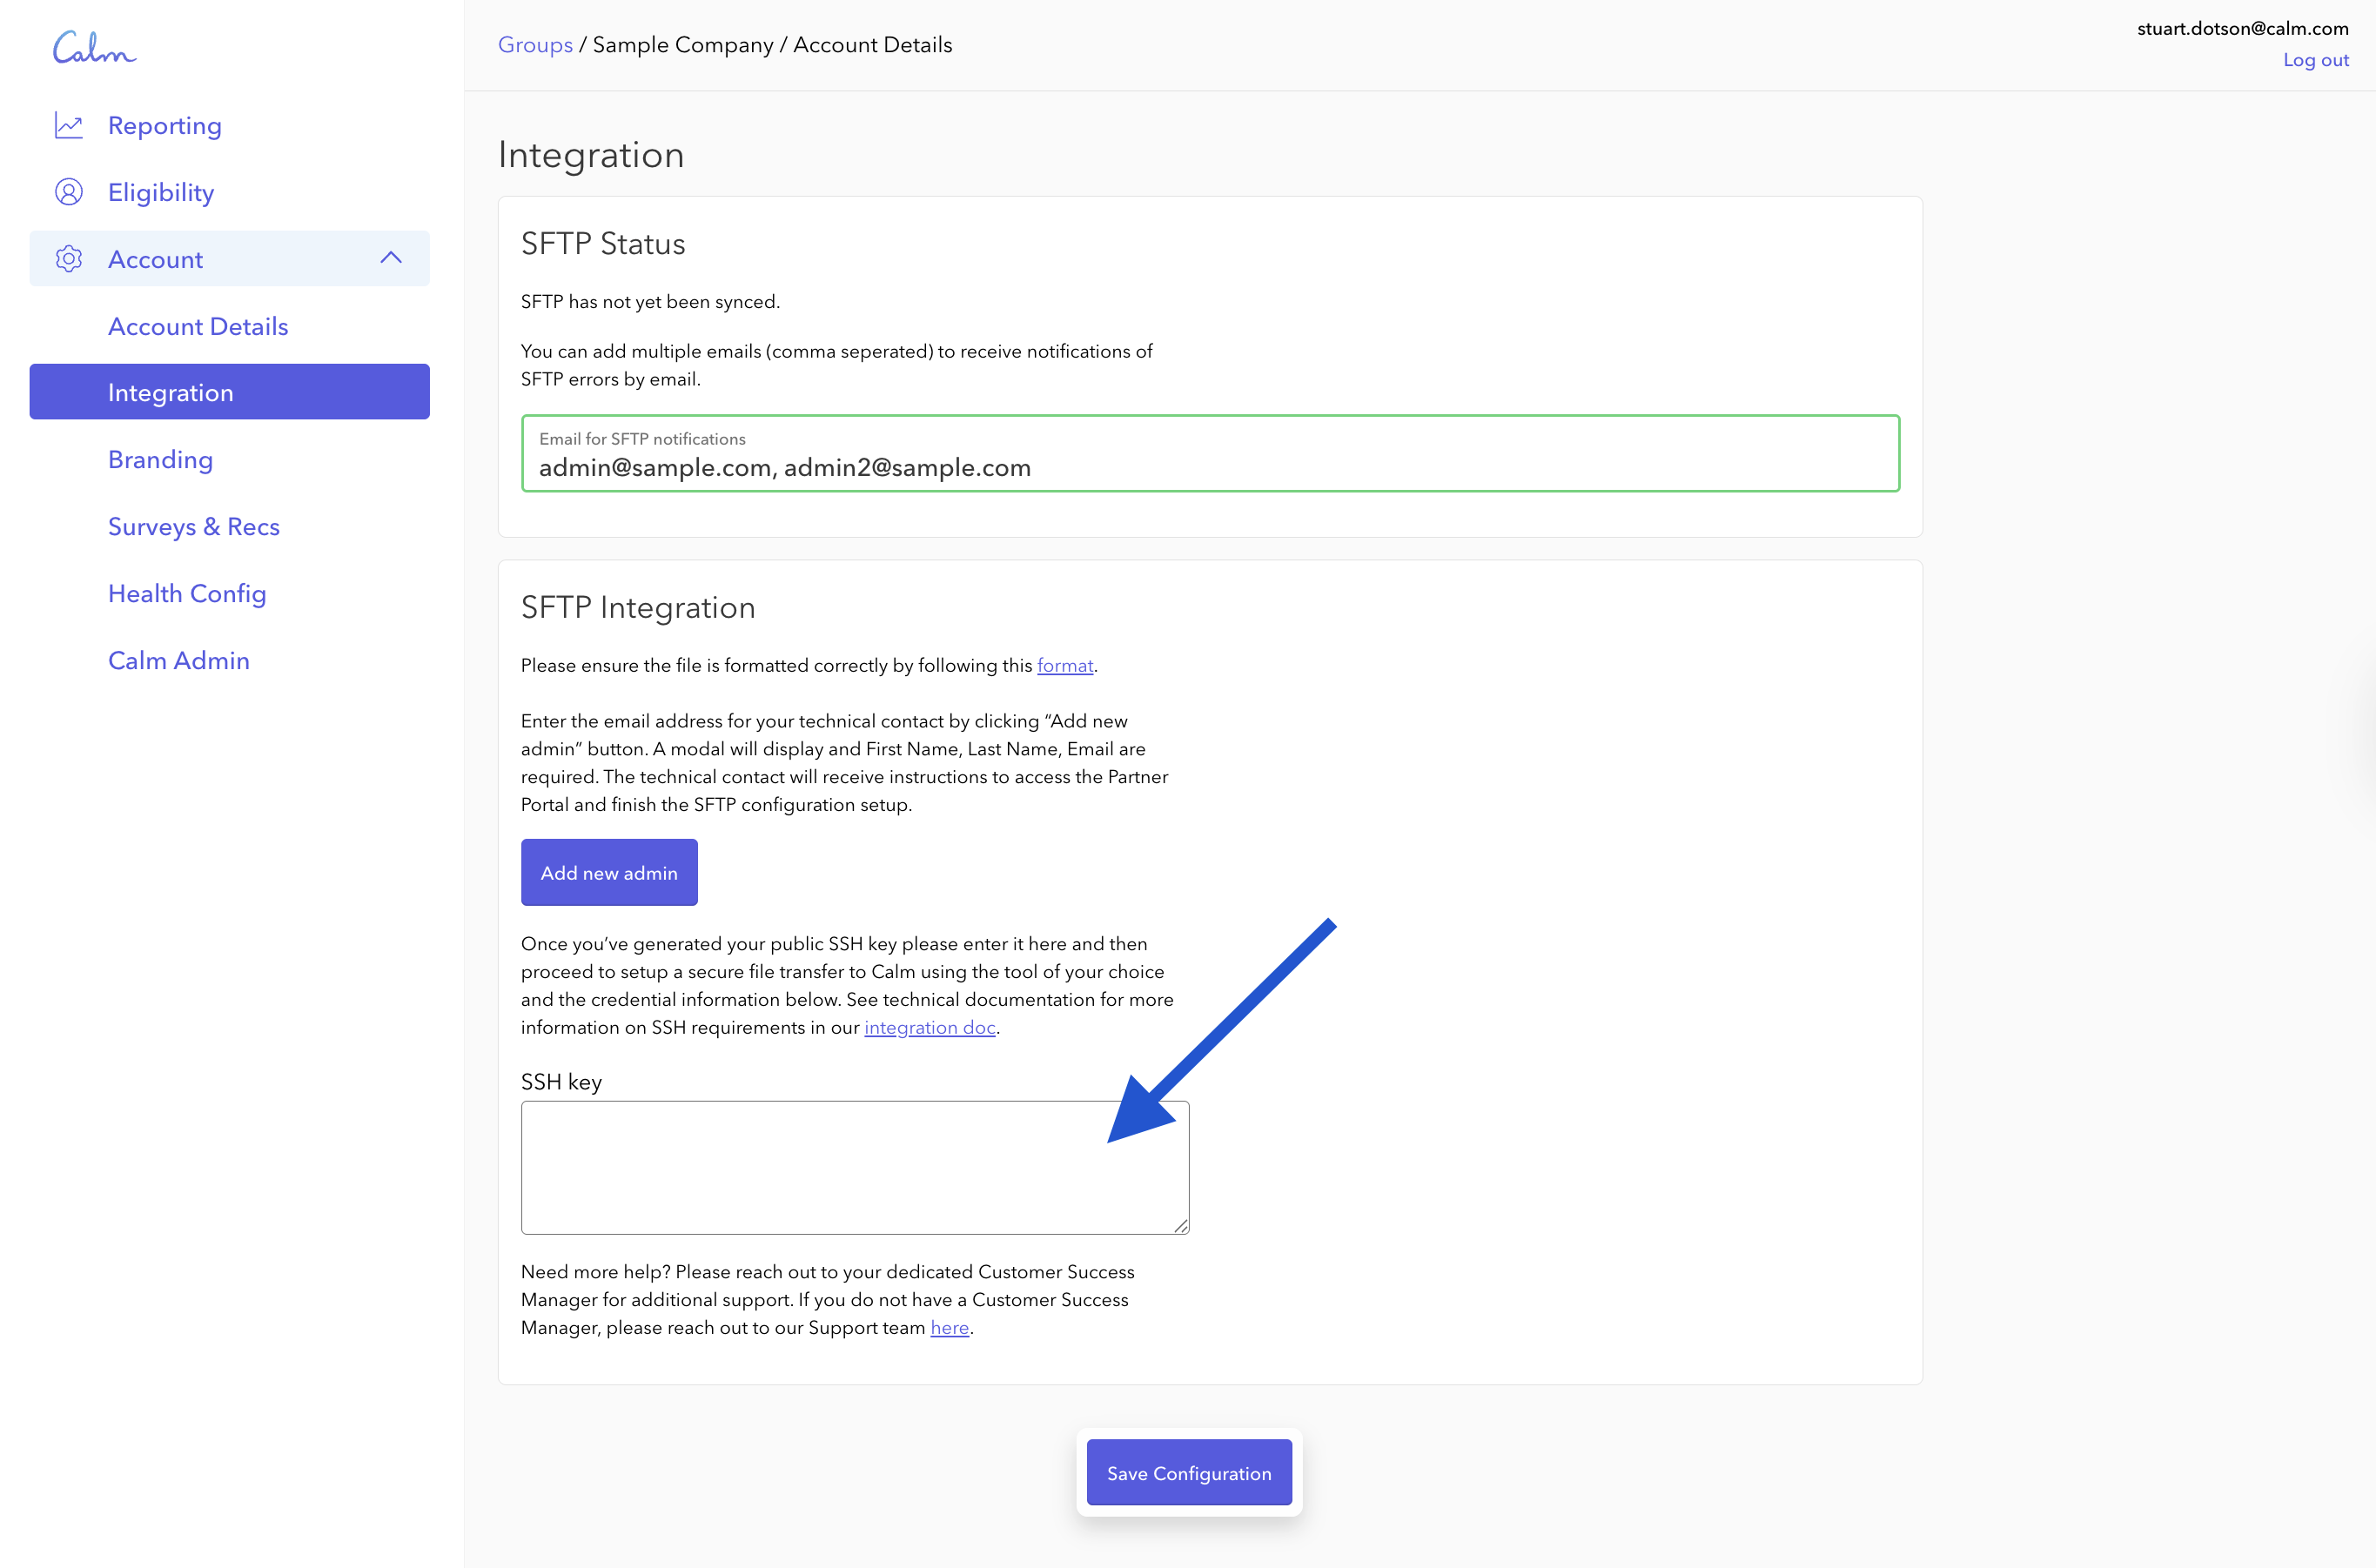This screenshot has height=1568, width=2376.
Task: Click the Eligibility person icon
Action: [68, 192]
